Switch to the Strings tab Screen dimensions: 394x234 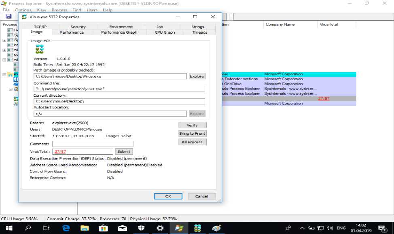198,27
